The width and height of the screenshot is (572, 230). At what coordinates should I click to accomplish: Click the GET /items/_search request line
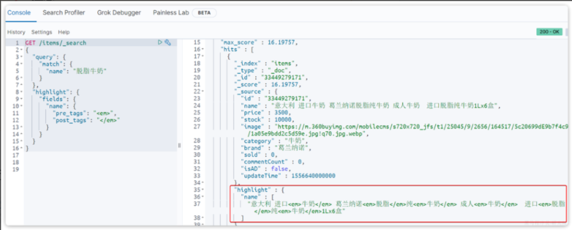56,43
